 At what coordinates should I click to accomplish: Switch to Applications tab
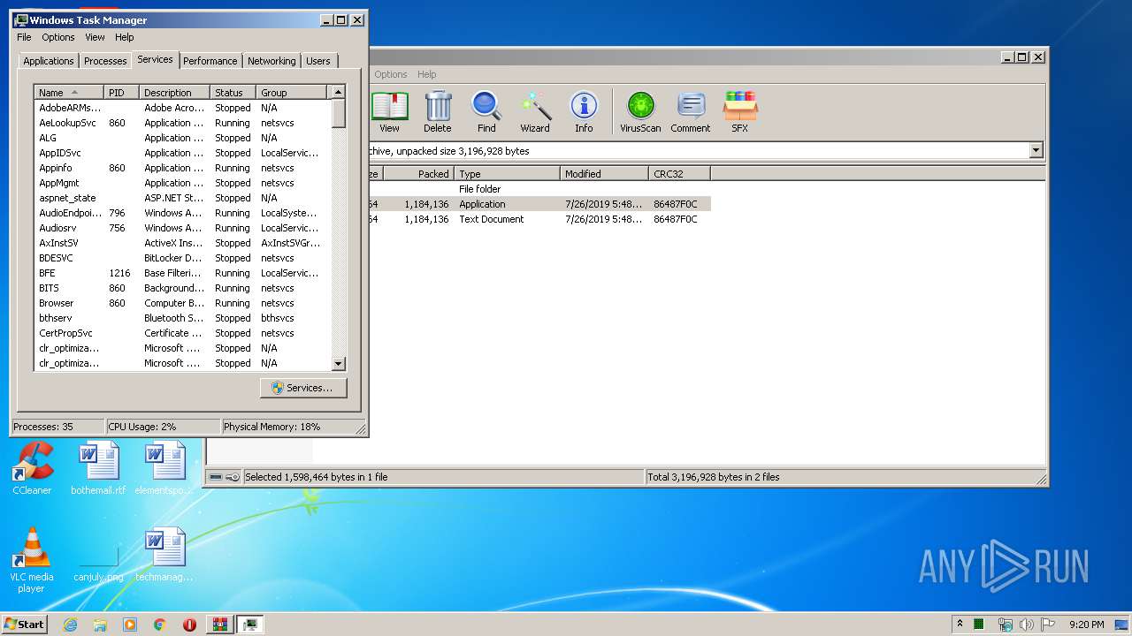click(x=49, y=61)
